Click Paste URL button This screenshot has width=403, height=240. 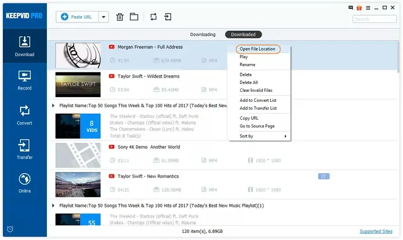[x=77, y=17]
